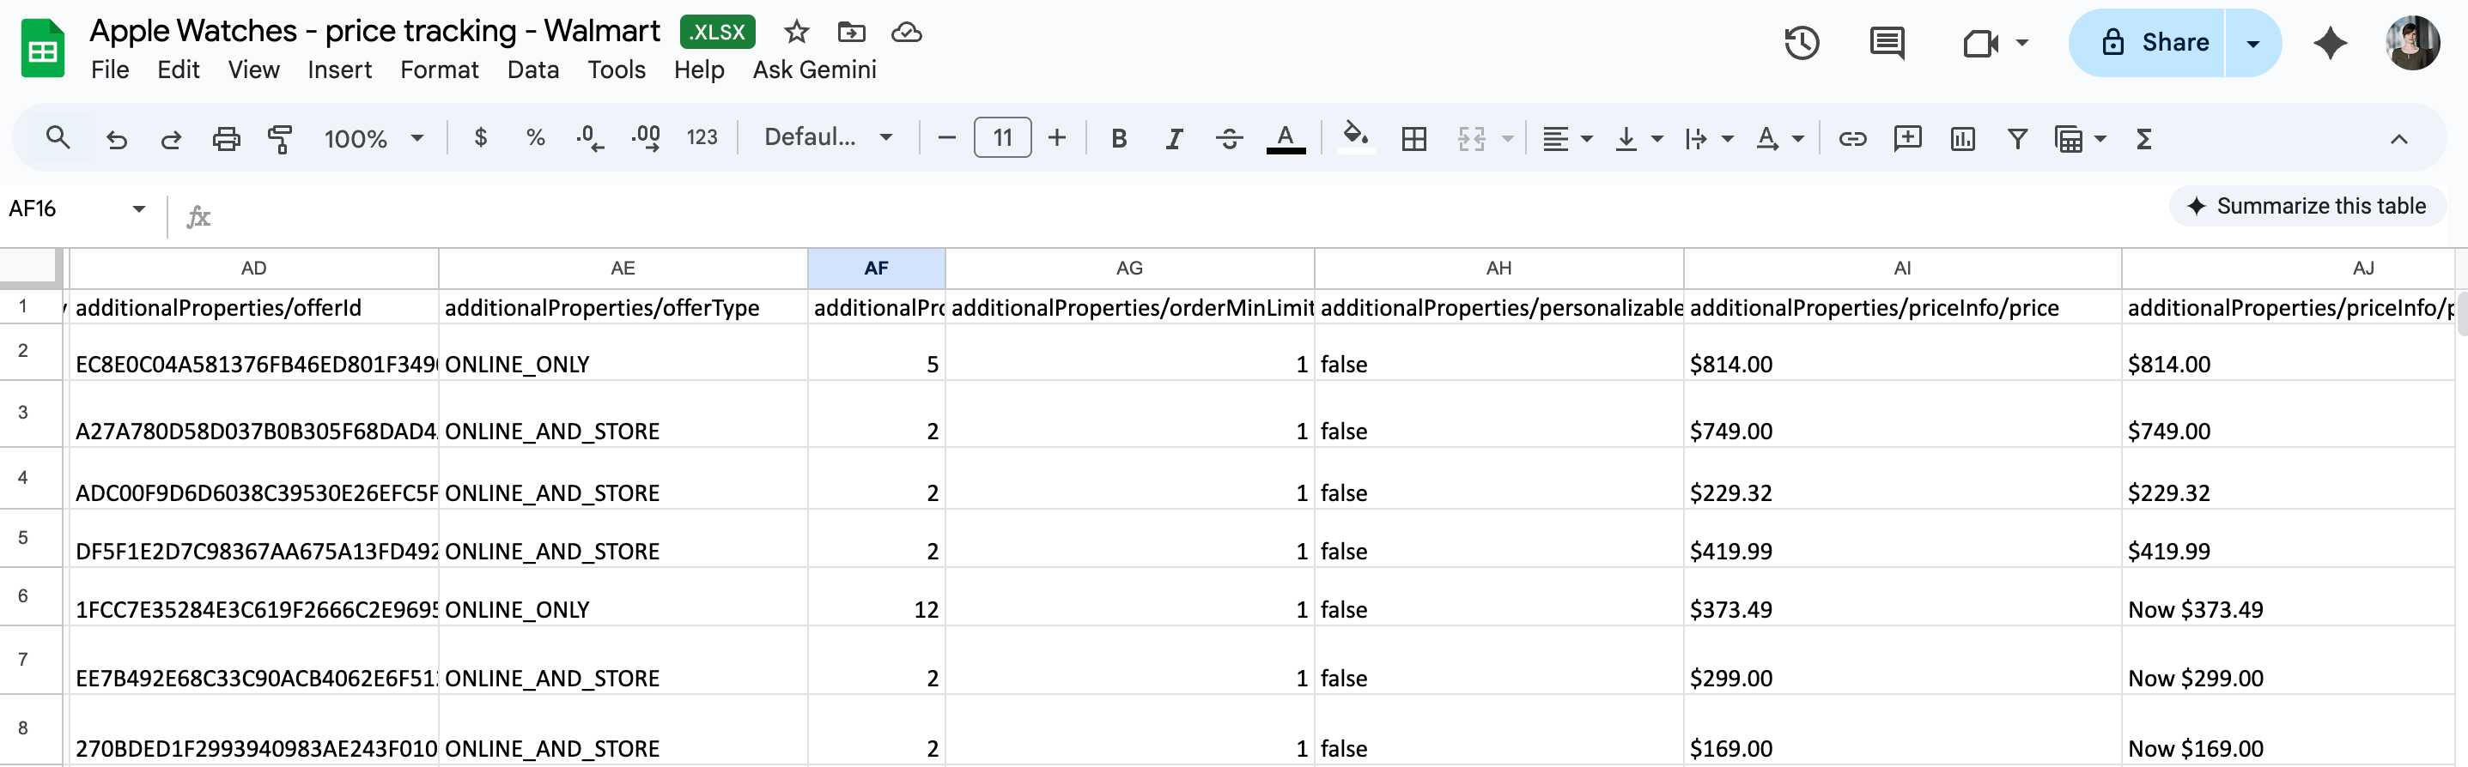Screen dimensions: 2468x767
Task: Open the Share options arrow
Action: [2252, 43]
